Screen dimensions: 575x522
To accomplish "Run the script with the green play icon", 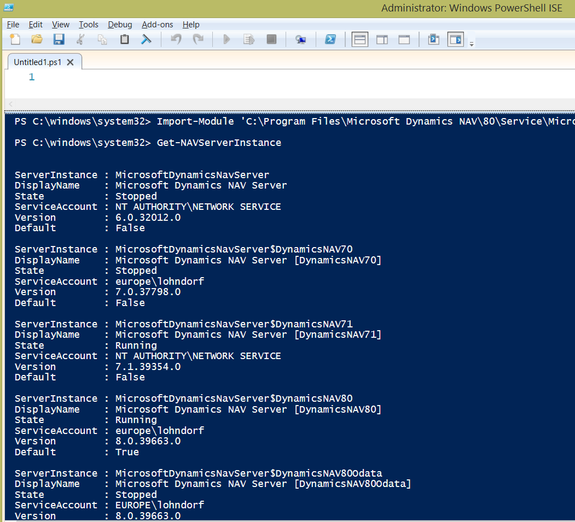I will (x=226, y=39).
